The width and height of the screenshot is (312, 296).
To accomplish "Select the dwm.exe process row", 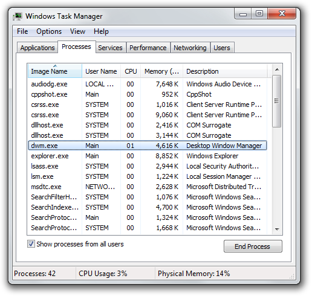I will point(148,146).
